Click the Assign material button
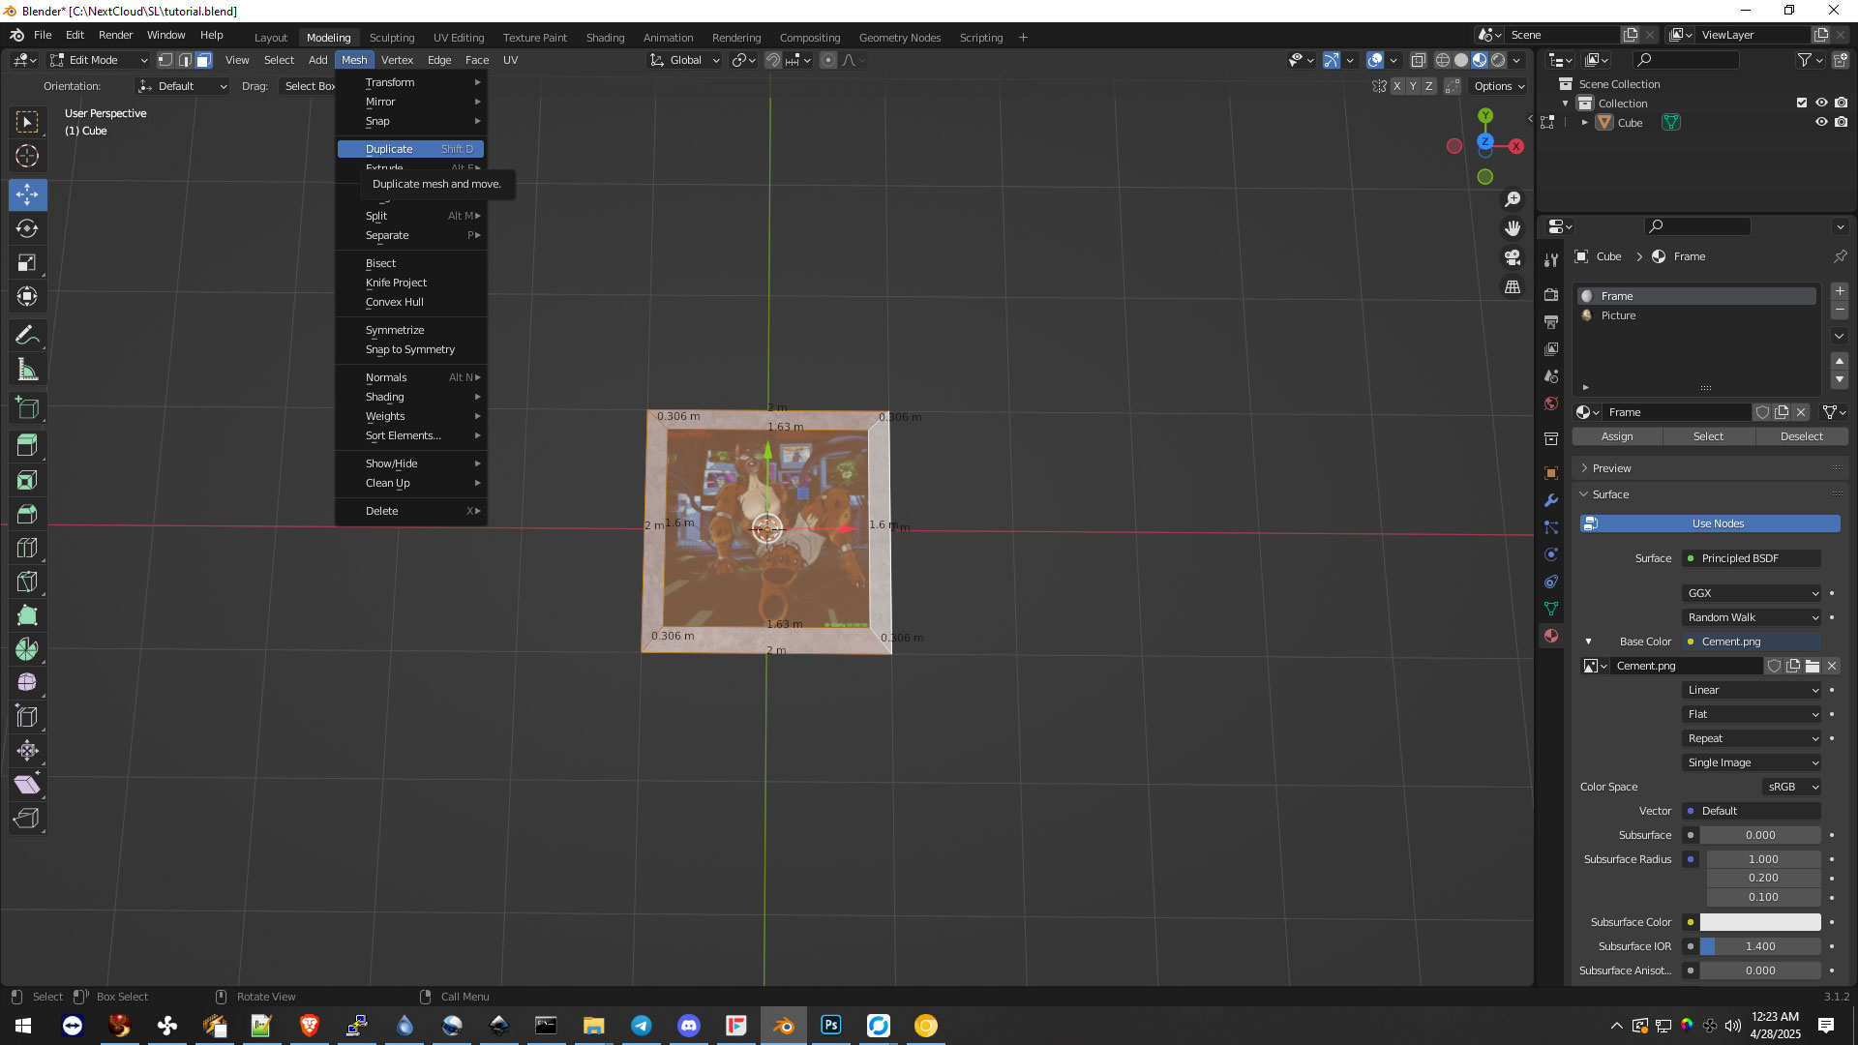Screen dimensions: 1858x1045 [1617, 436]
